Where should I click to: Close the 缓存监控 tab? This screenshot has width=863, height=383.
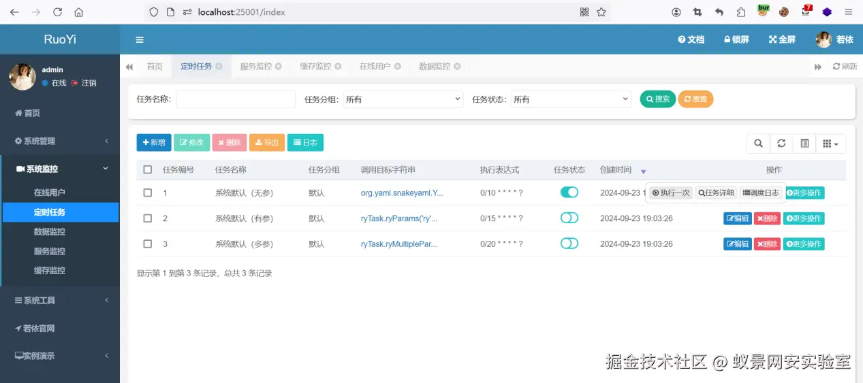coord(338,67)
